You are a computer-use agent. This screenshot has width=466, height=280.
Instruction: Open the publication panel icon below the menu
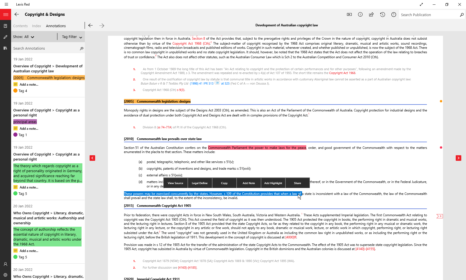pos(5,26)
